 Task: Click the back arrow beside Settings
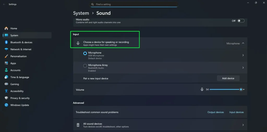[4, 4]
